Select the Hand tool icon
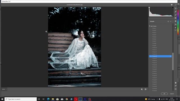The width and height of the screenshot is (180, 101). pyautogui.click(x=175, y=83)
